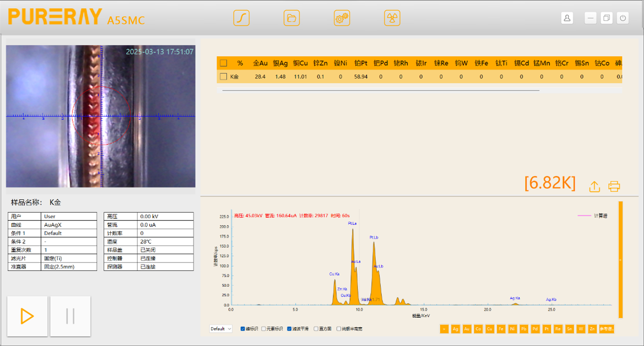Click the Pt element button

click(x=546, y=329)
